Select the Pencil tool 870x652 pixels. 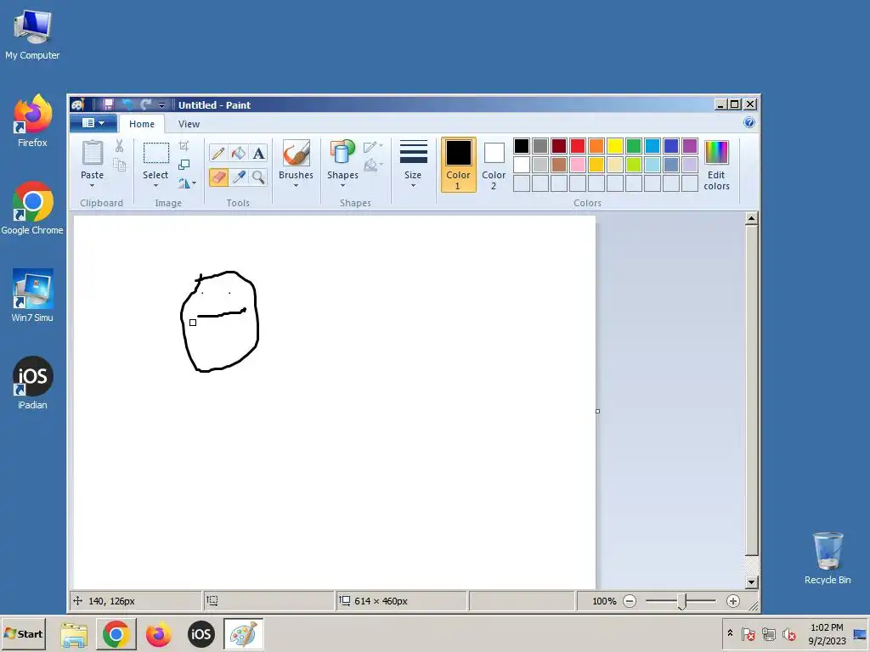218,153
